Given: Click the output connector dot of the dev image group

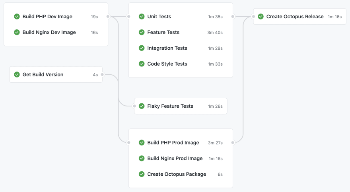Looking at the screenshot, I should click(108, 17).
